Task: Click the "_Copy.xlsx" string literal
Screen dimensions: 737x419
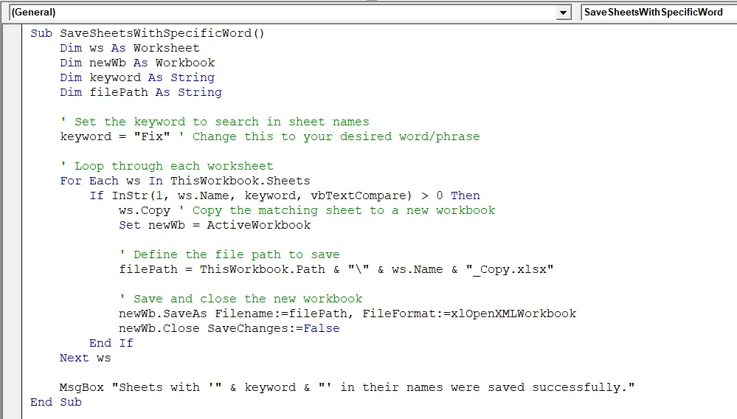Action: tap(510, 270)
